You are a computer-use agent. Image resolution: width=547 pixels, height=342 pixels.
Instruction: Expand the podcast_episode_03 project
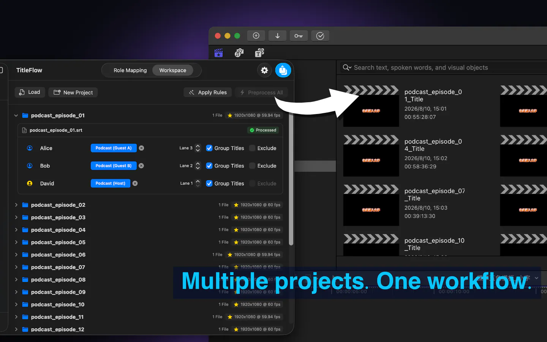(x=16, y=217)
